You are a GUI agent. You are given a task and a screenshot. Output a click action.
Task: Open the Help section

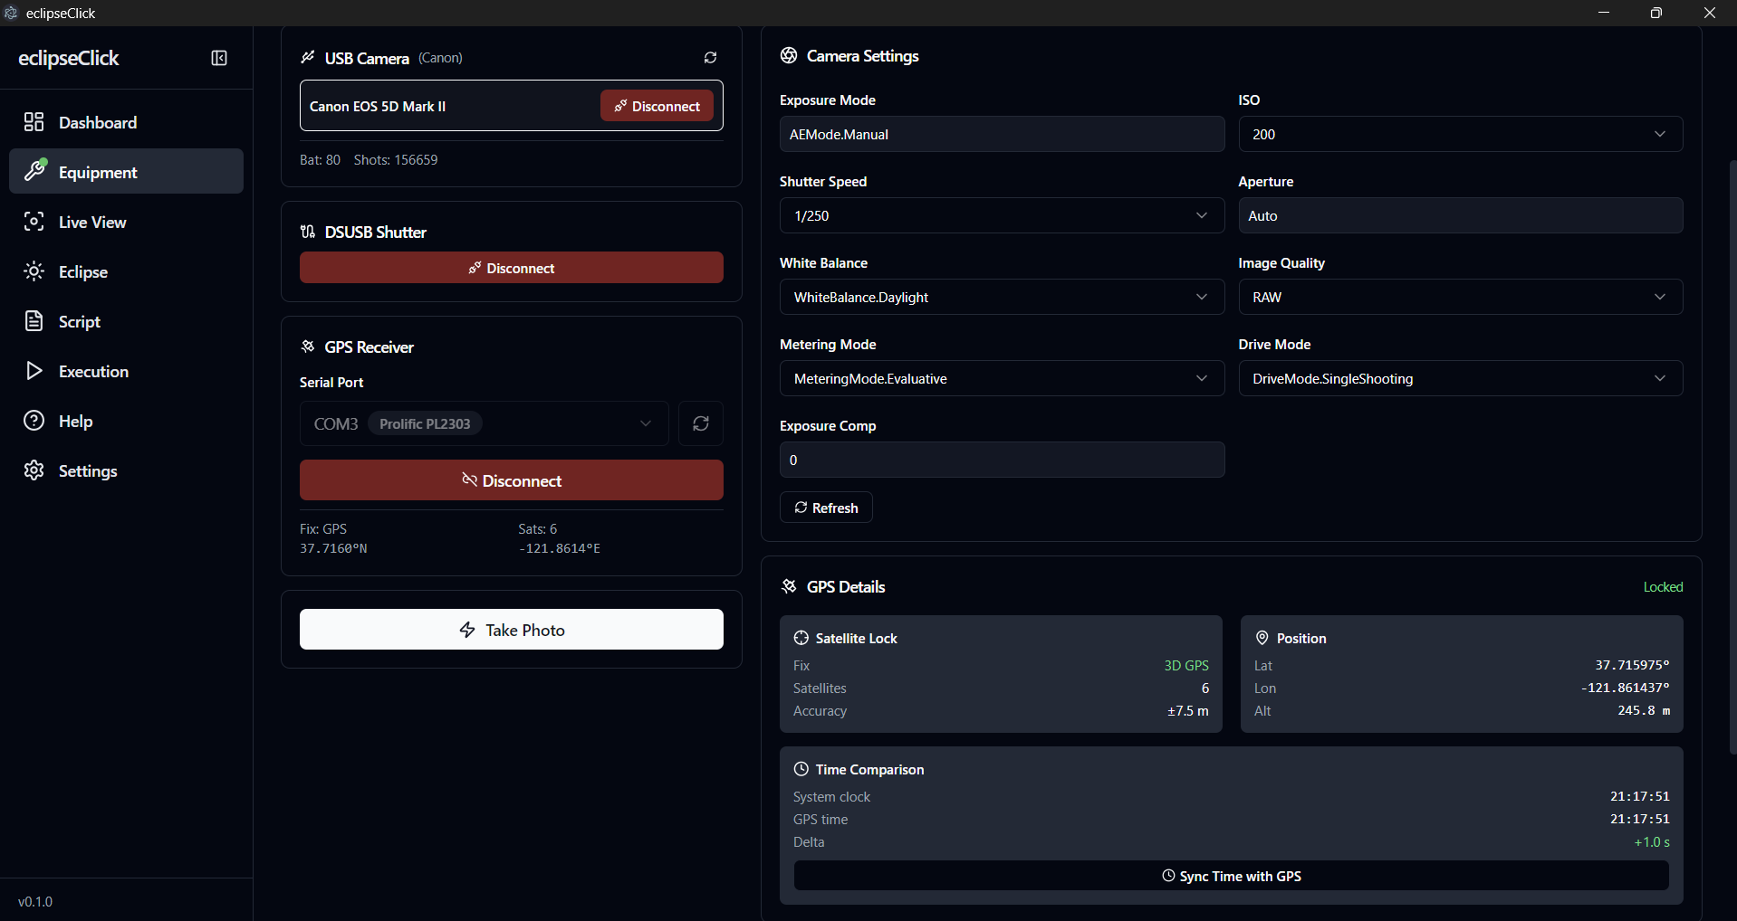75,421
